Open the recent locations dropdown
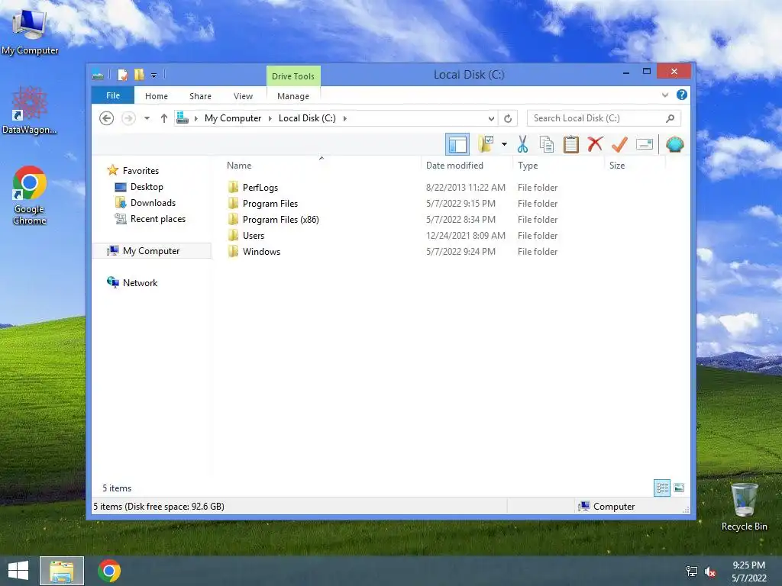 pyautogui.click(x=147, y=118)
